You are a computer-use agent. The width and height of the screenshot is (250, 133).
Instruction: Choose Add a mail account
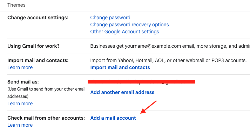point(113,118)
